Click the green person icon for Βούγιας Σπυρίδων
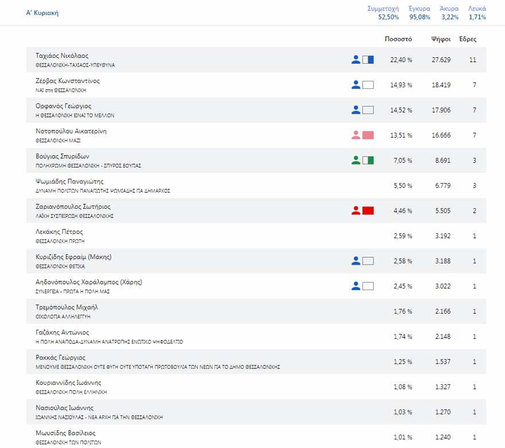 pos(356,160)
